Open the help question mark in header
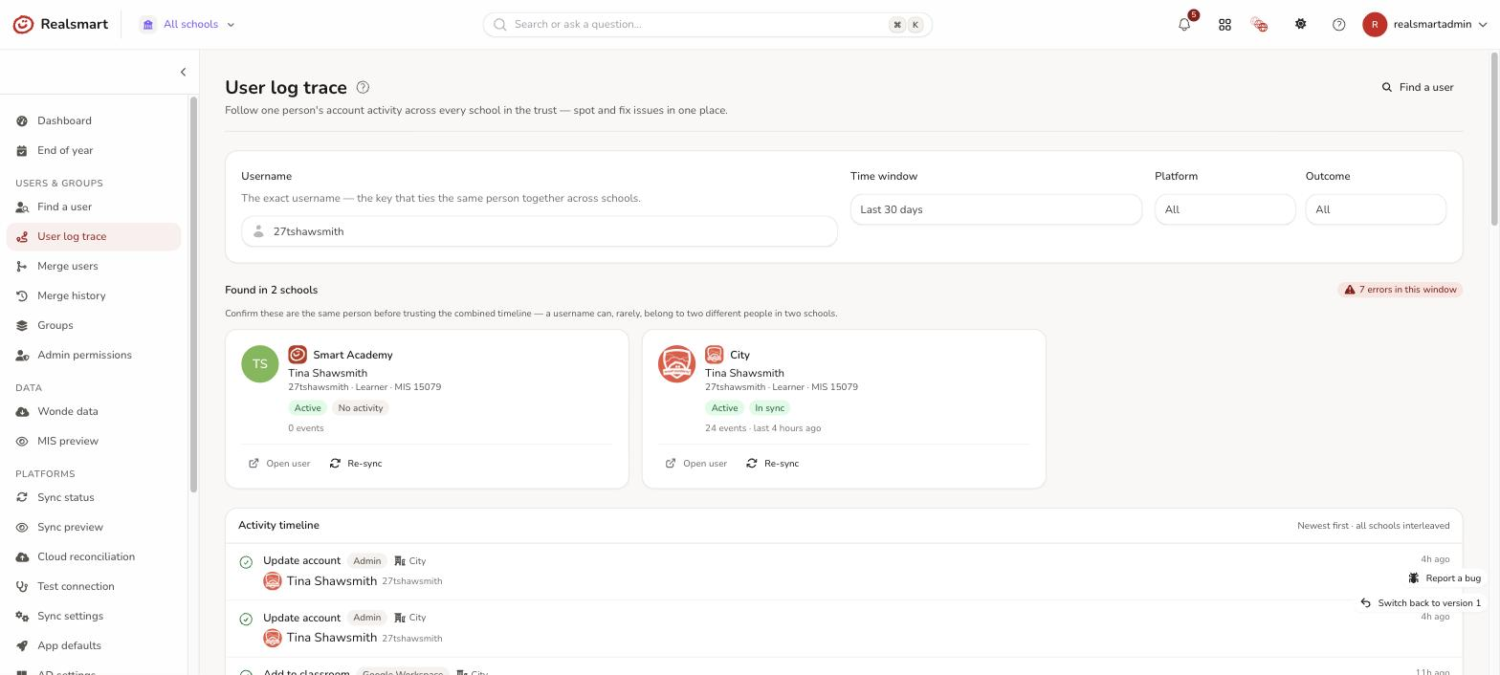Image resolution: width=1500 pixels, height=675 pixels. click(1338, 24)
